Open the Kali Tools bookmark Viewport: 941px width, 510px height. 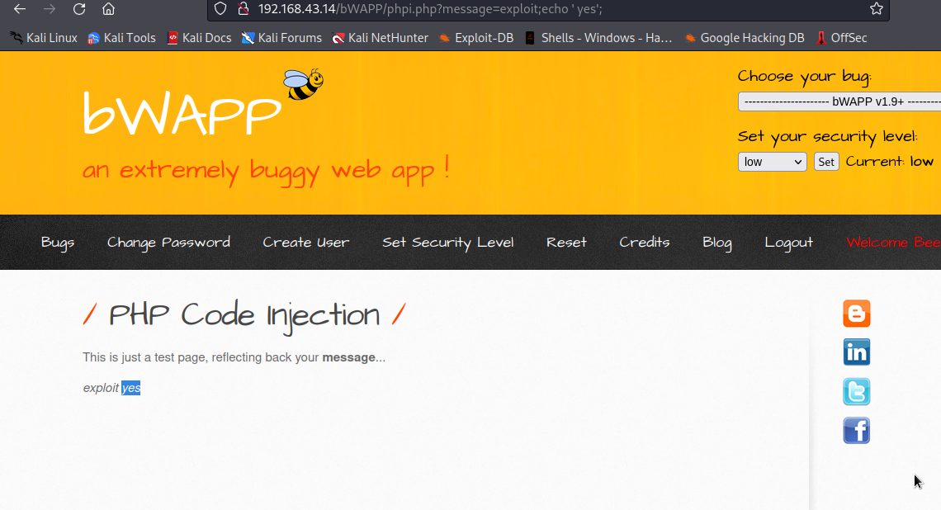pos(121,38)
